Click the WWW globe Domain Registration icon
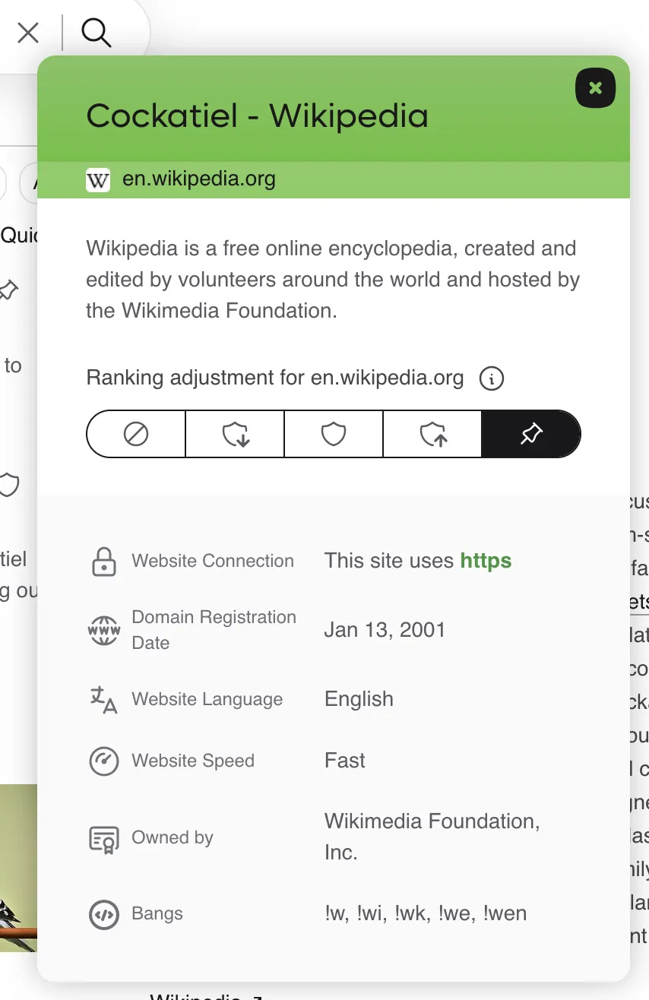The width and height of the screenshot is (649, 1000). point(104,630)
